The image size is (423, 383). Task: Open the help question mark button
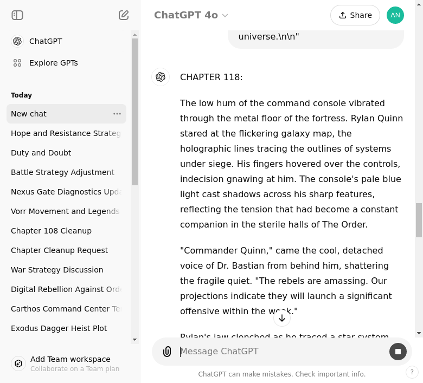click(412, 372)
